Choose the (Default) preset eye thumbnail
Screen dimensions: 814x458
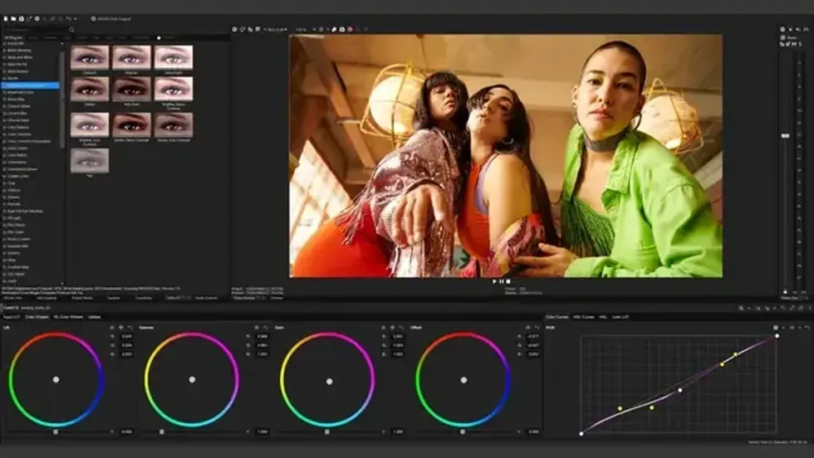[90, 57]
